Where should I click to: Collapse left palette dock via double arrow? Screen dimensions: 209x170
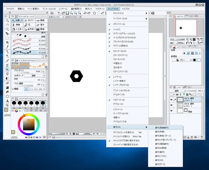10,13
